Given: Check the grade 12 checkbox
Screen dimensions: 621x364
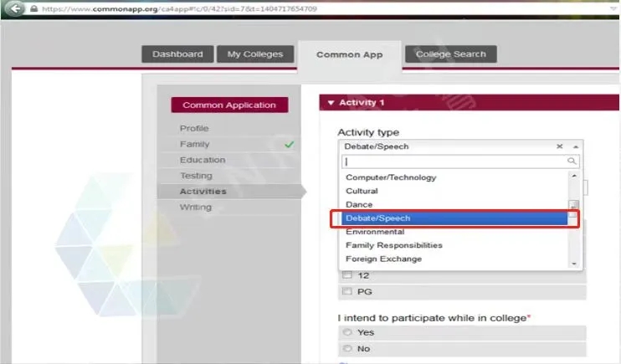Looking at the screenshot, I should [x=347, y=274].
